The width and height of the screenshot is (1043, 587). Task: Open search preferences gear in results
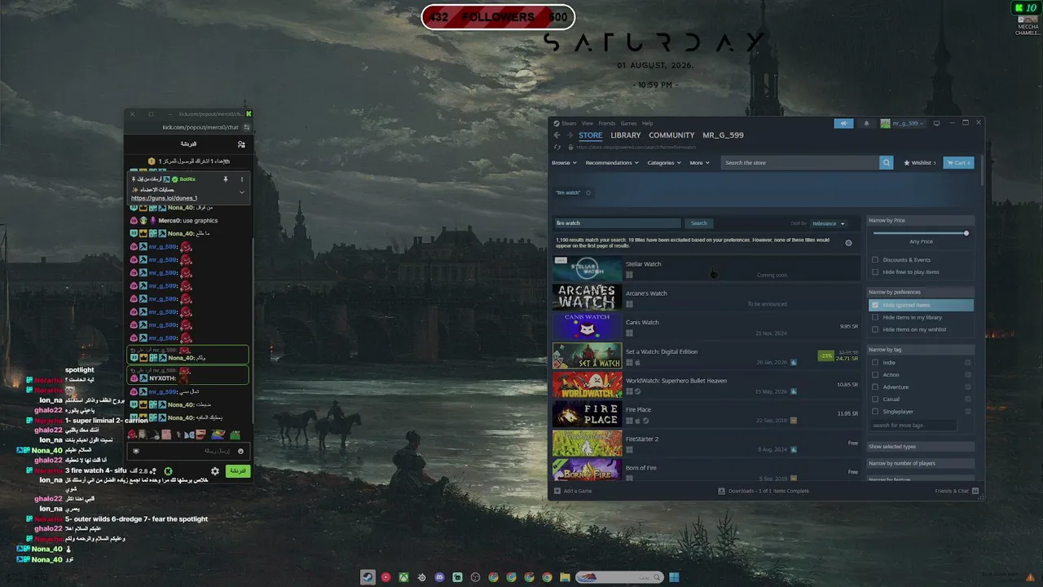point(848,243)
